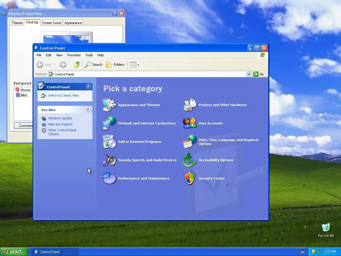The height and width of the screenshot is (256, 341).
Task: Click the Performance and Maintenance link text
Action: pyautogui.click(x=144, y=178)
